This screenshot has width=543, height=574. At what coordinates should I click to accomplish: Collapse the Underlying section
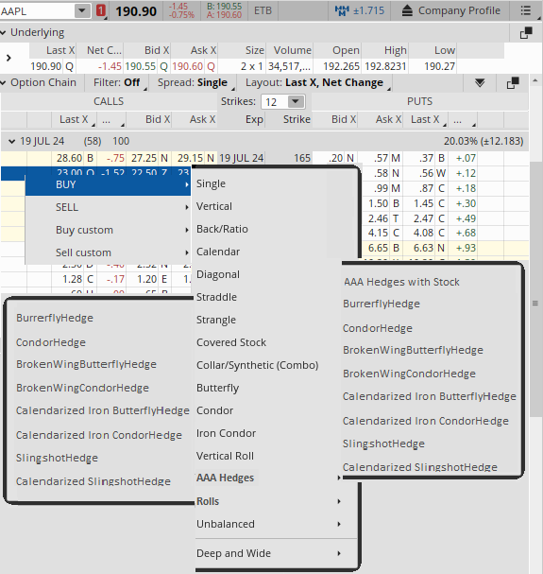pyautogui.click(x=3, y=32)
